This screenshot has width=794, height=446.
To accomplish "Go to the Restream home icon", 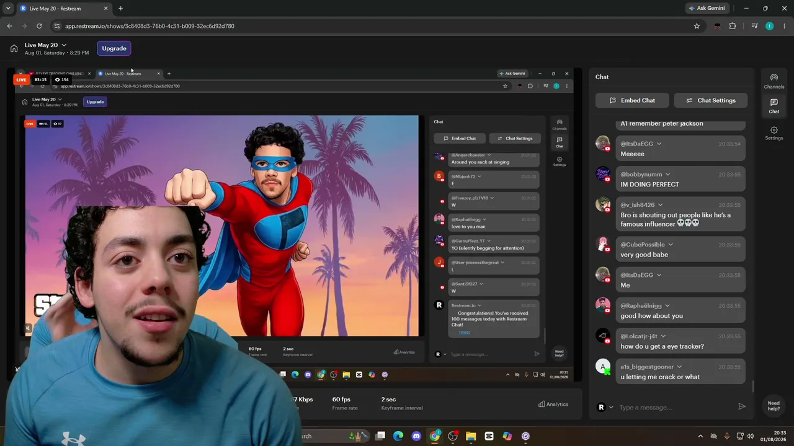I will 14,48.
